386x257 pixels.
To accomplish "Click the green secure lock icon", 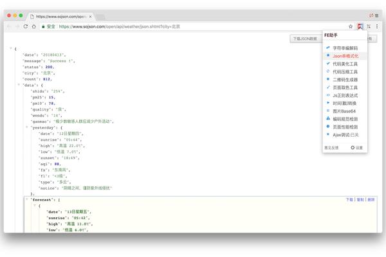I will pos(43,26).
